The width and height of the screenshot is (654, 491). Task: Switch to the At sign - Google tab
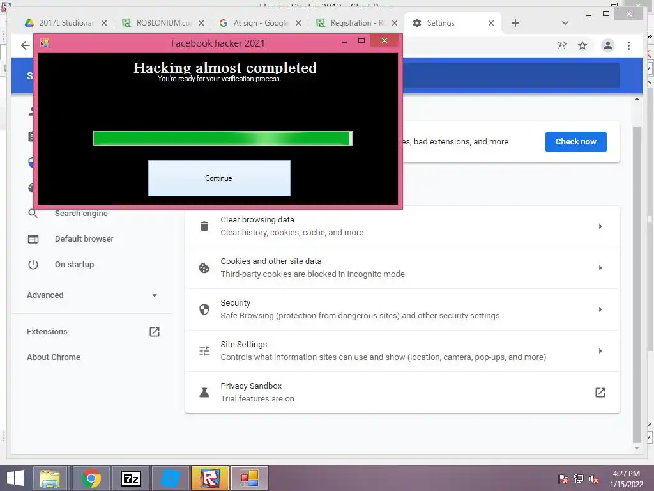(260, 23)
